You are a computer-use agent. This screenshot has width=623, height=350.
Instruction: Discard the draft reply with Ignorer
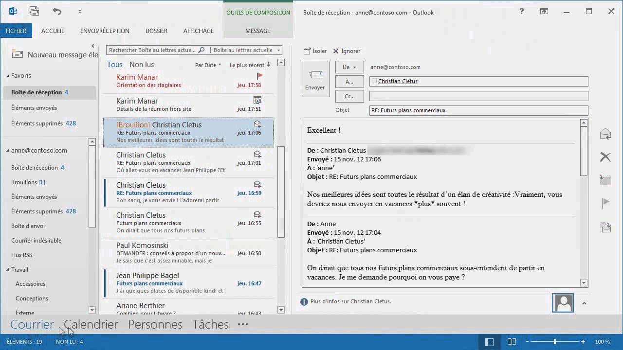point(347,51)
